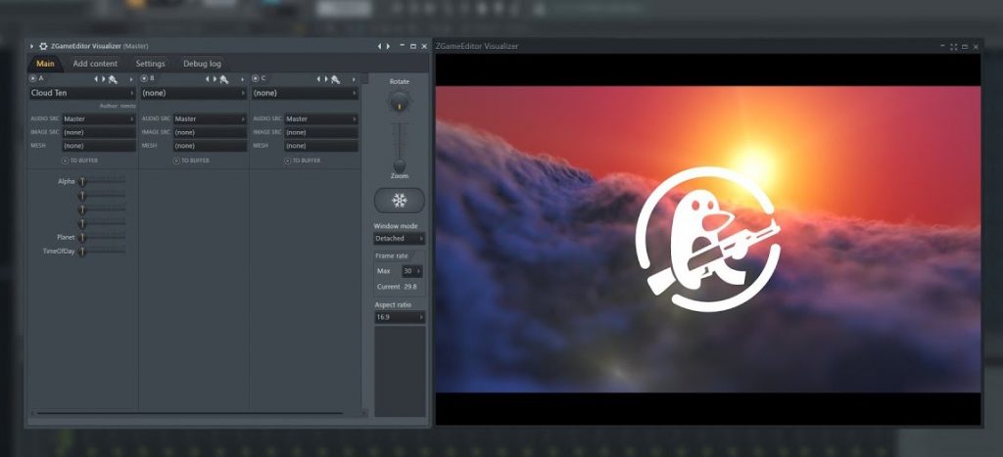Viewport: 1003px width, 457px height.
Task: Enable To Buffer option for layer A
Action: [x=66, y=160]
